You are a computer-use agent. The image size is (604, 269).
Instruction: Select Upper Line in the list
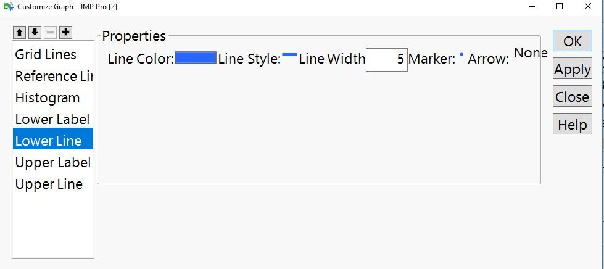(x=49, y=184)
